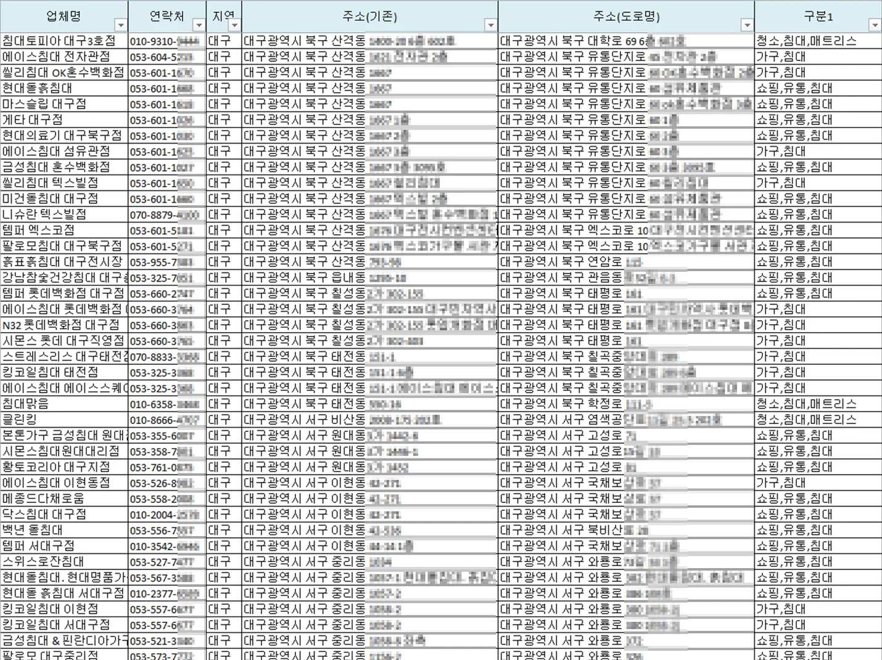Screen dimensions: 882x660
Task: Select the 스트레스리스 대구태전 company cell
Action: click(64, 357)
